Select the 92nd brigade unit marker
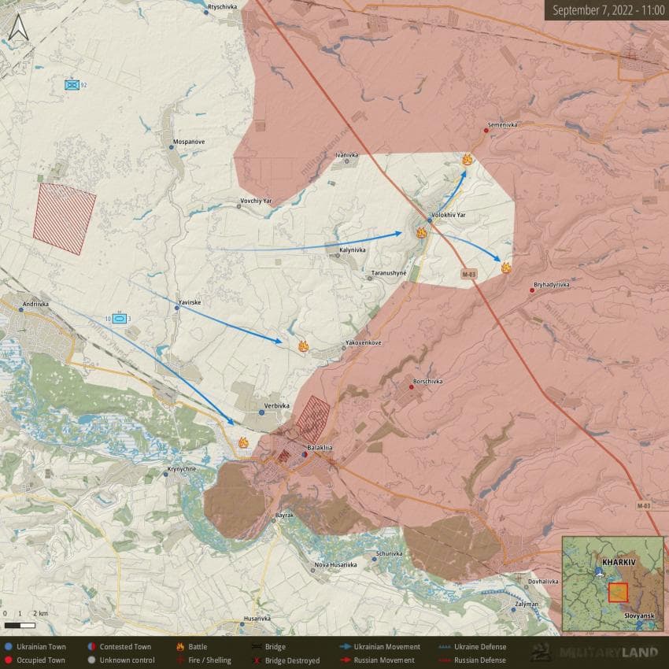The height and width of the screenshot is (669, 669). (x=72, y=85)
